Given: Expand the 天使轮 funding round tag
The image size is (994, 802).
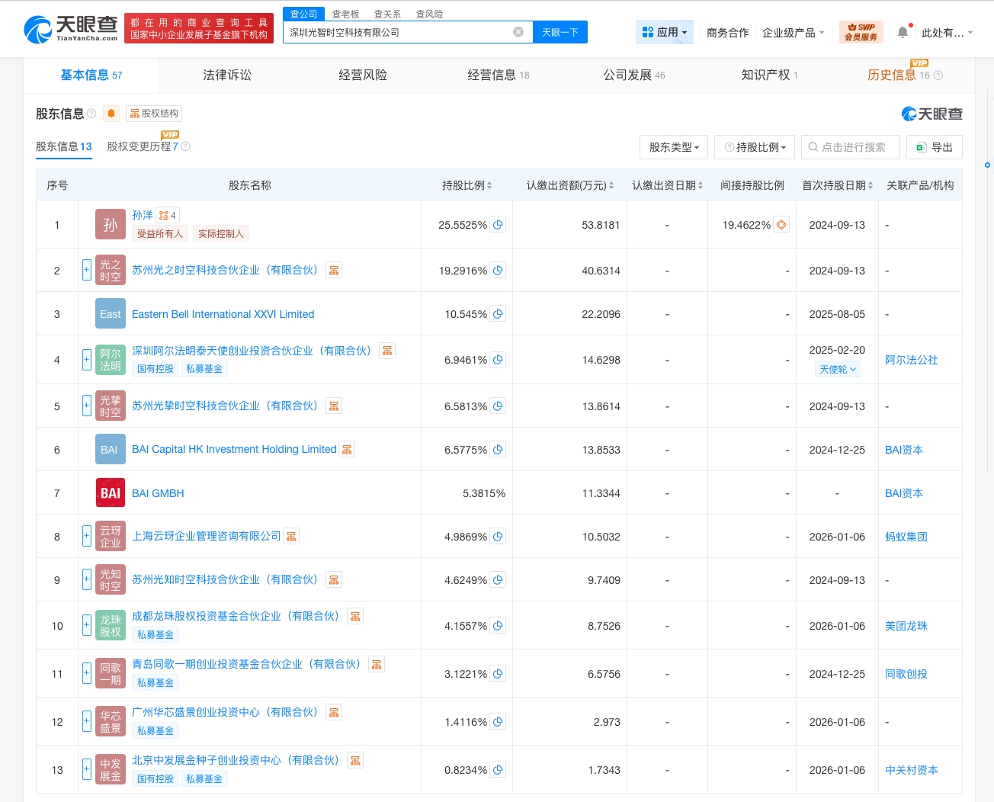Looking at the screenshot, I should (x=837, y=369).
